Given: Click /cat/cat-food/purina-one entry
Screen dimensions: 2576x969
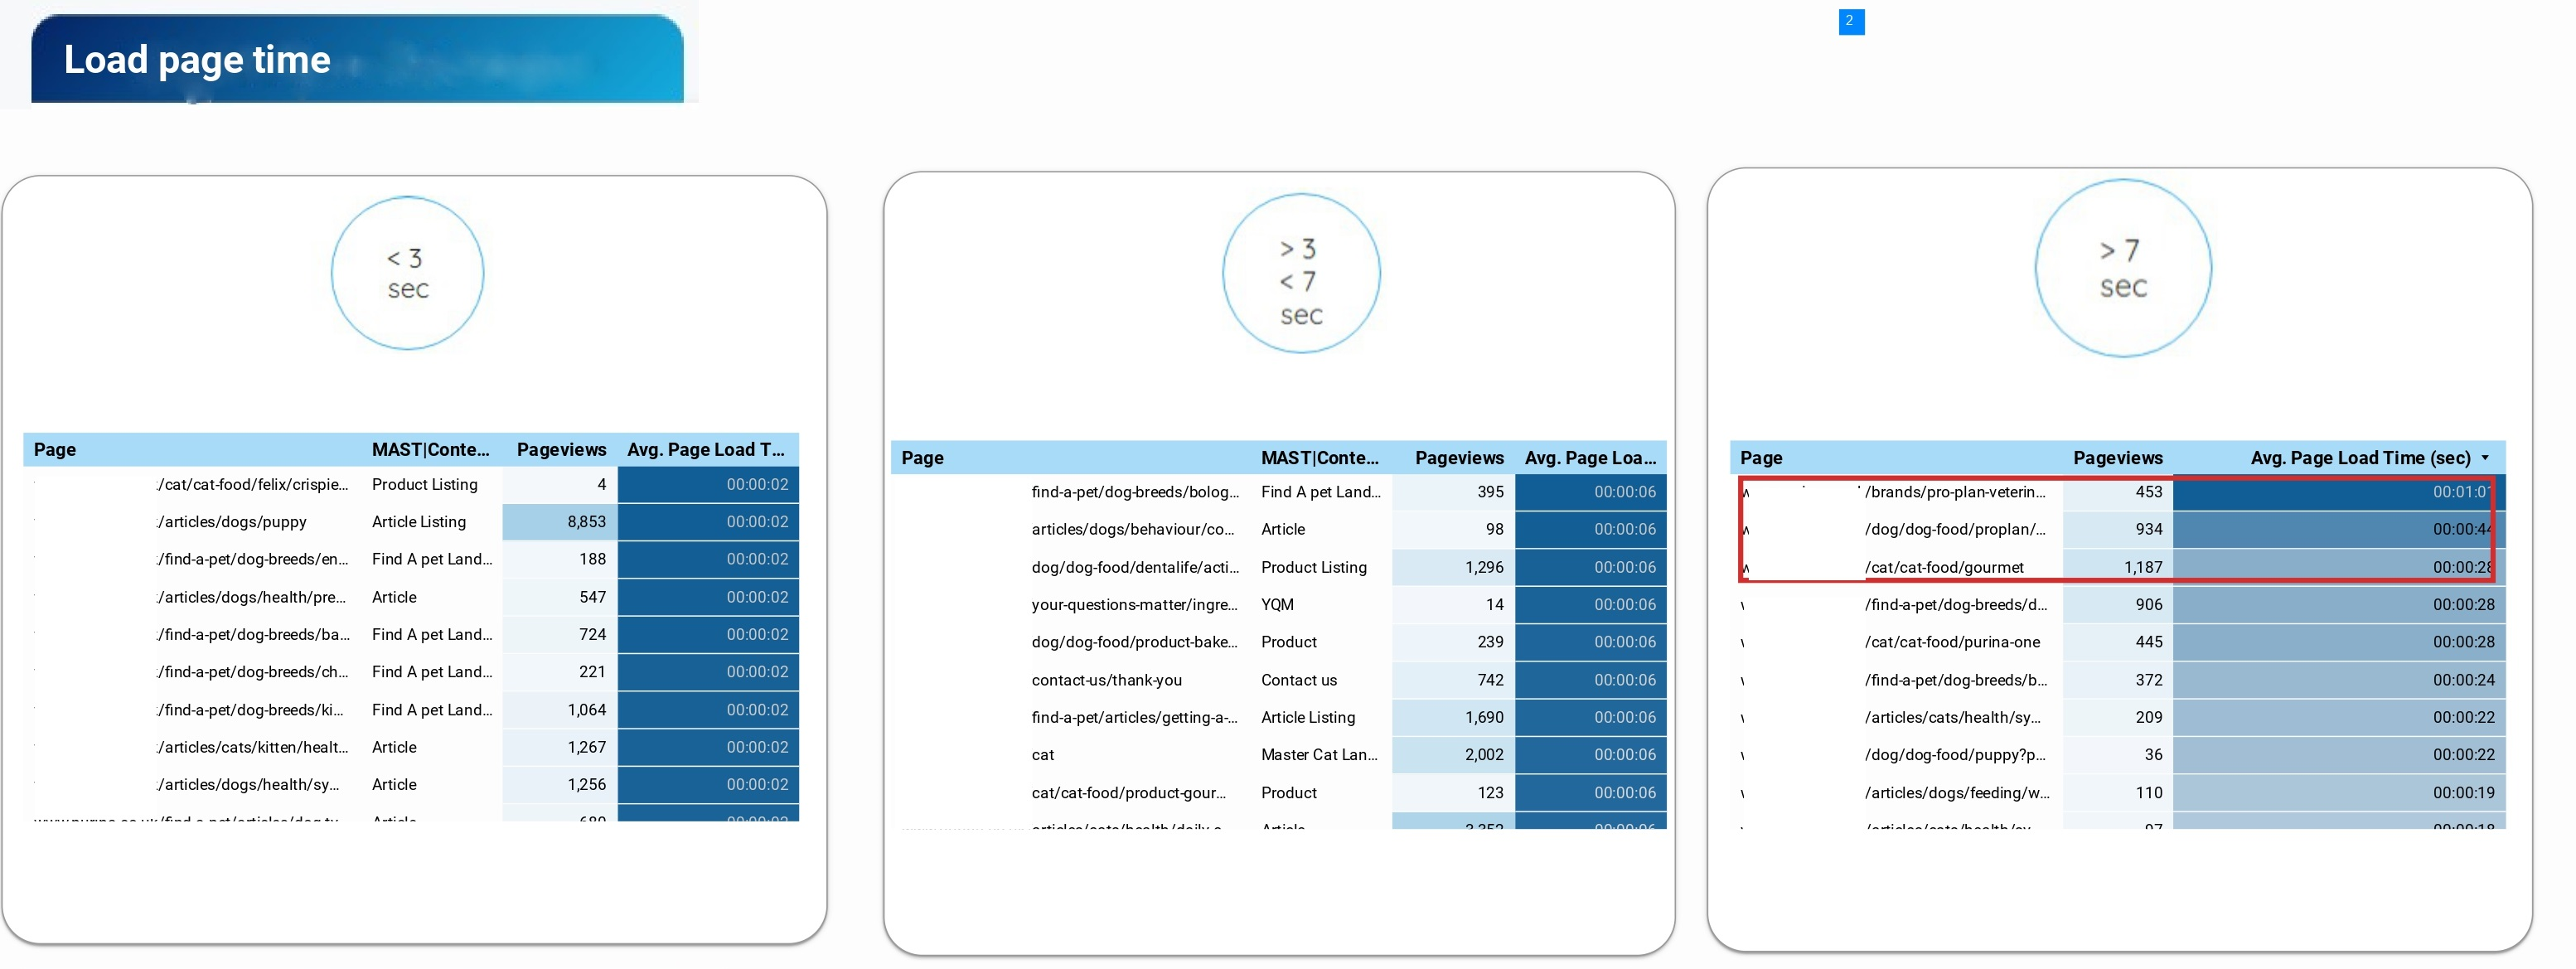Looking at the screenshot, I should point(1951,642).
